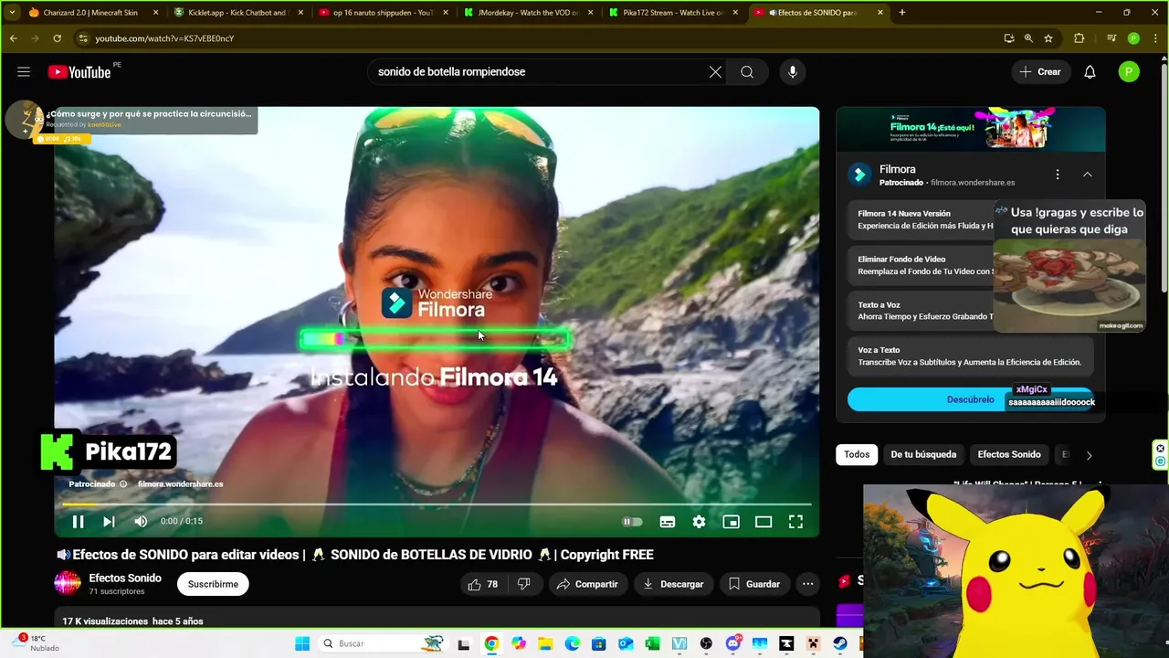Viewport: 1169px width, 658px height.
Task: Open YouTube notifications bell
Action: click(1090, 72)
